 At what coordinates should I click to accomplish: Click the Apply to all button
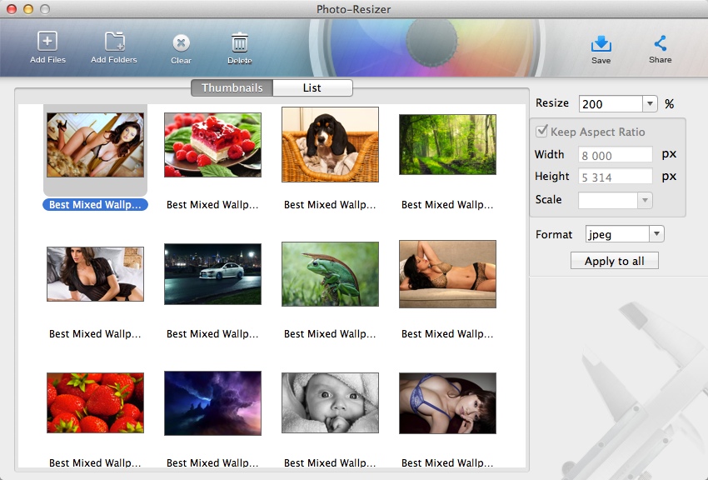615,261
